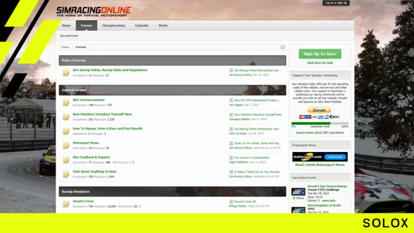
Task: Open Chat About Anything In Here forum
Action: 94,172
